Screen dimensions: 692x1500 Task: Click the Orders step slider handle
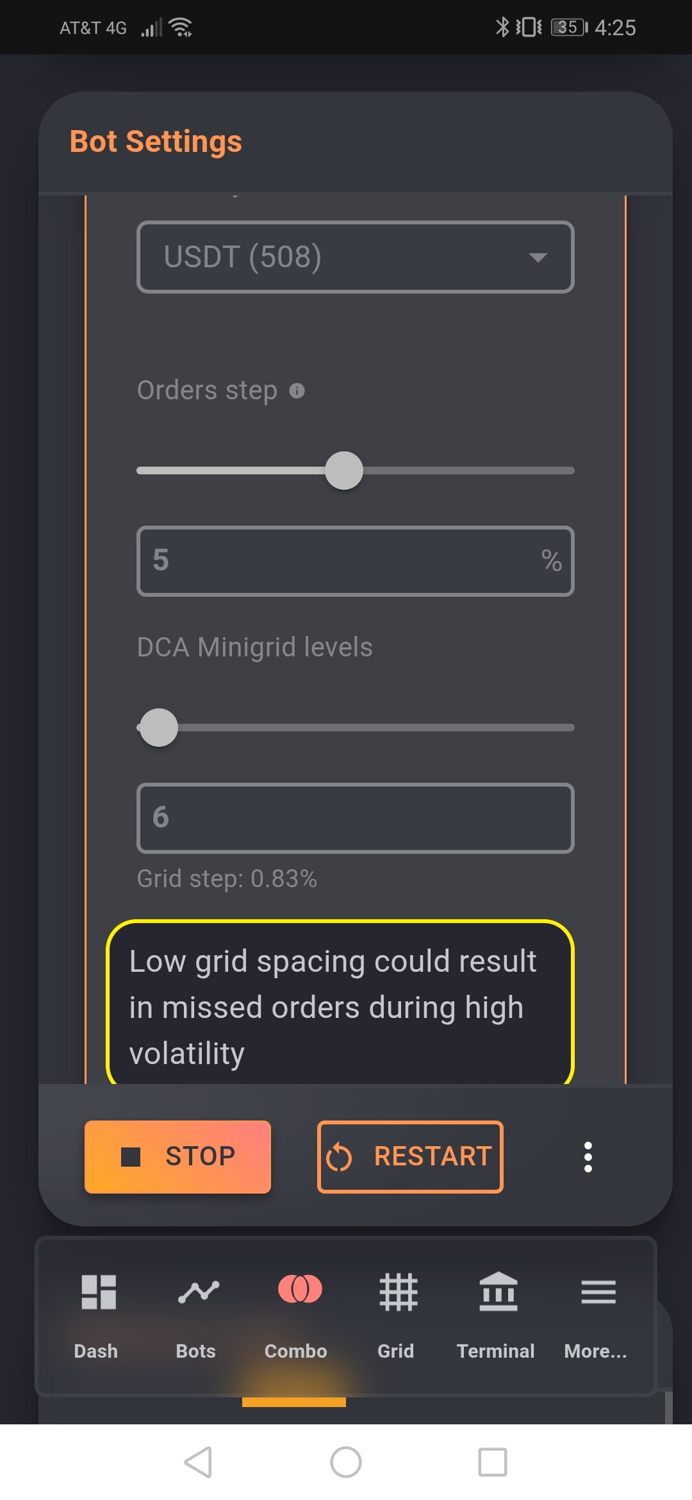(344, 471)
